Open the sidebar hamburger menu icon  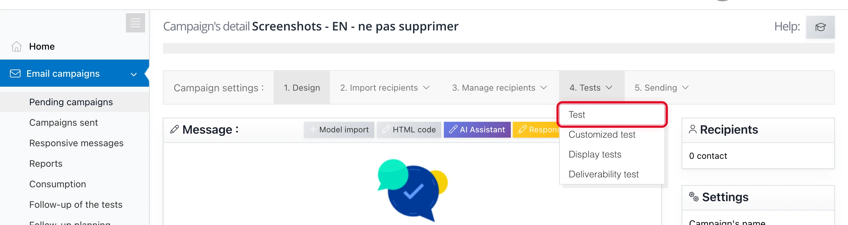135,23
